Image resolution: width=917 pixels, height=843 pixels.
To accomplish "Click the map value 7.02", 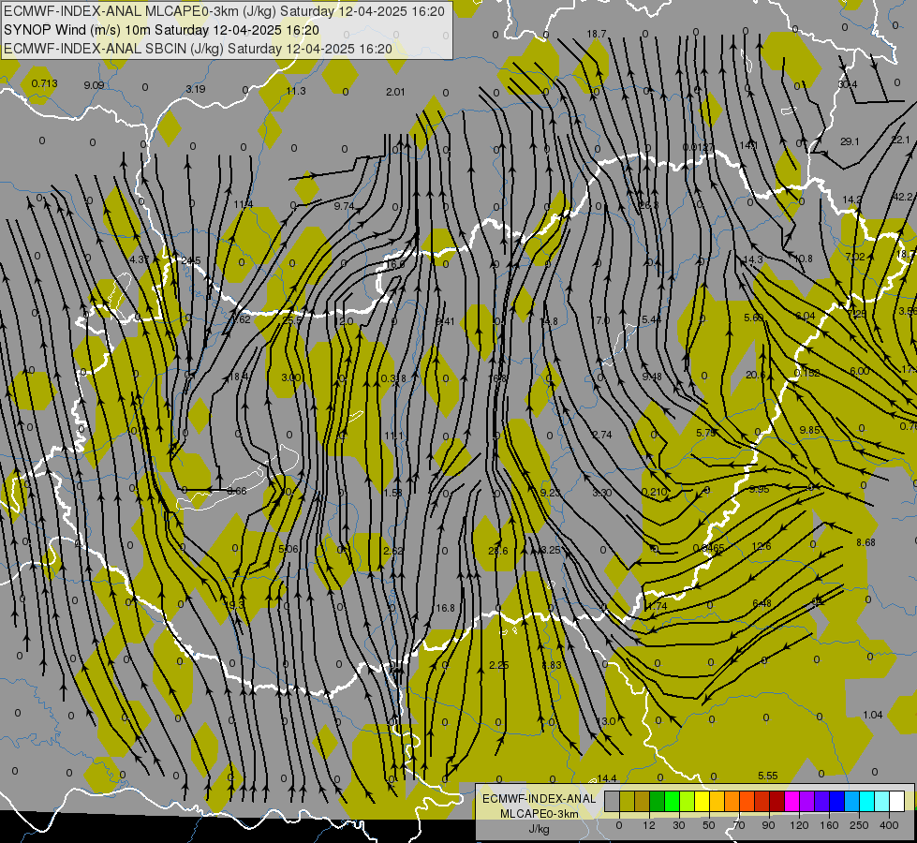I will (855, 257).
